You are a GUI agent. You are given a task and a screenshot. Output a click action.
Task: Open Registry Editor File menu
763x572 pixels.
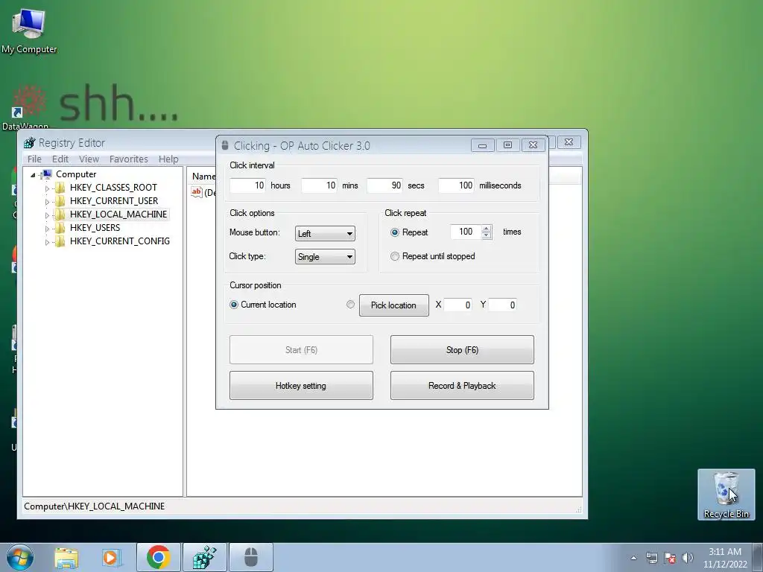tap(34, 159)
